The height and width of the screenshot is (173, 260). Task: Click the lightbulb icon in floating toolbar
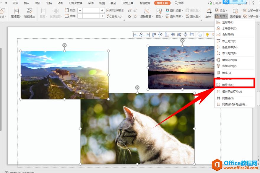tap(207, 35)
